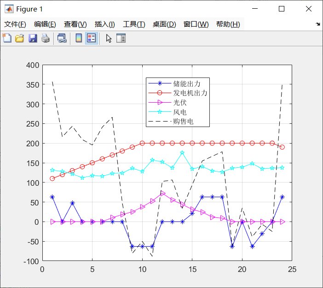Click the MATLAB logo in title bar

click(9, 9)
